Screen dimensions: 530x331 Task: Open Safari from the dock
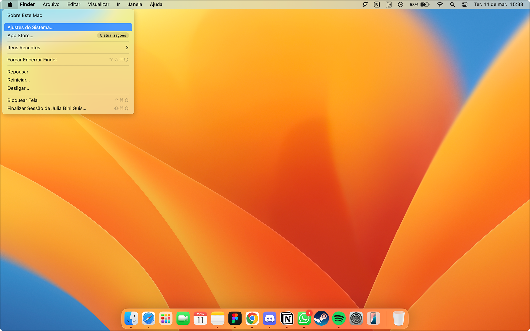(148, 318)
